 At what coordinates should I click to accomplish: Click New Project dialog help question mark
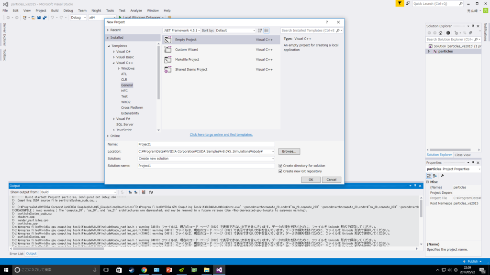(327, 22)
